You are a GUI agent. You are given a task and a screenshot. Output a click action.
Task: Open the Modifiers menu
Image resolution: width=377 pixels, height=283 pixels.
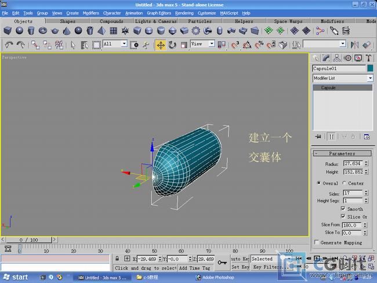[x=90, y=13]
